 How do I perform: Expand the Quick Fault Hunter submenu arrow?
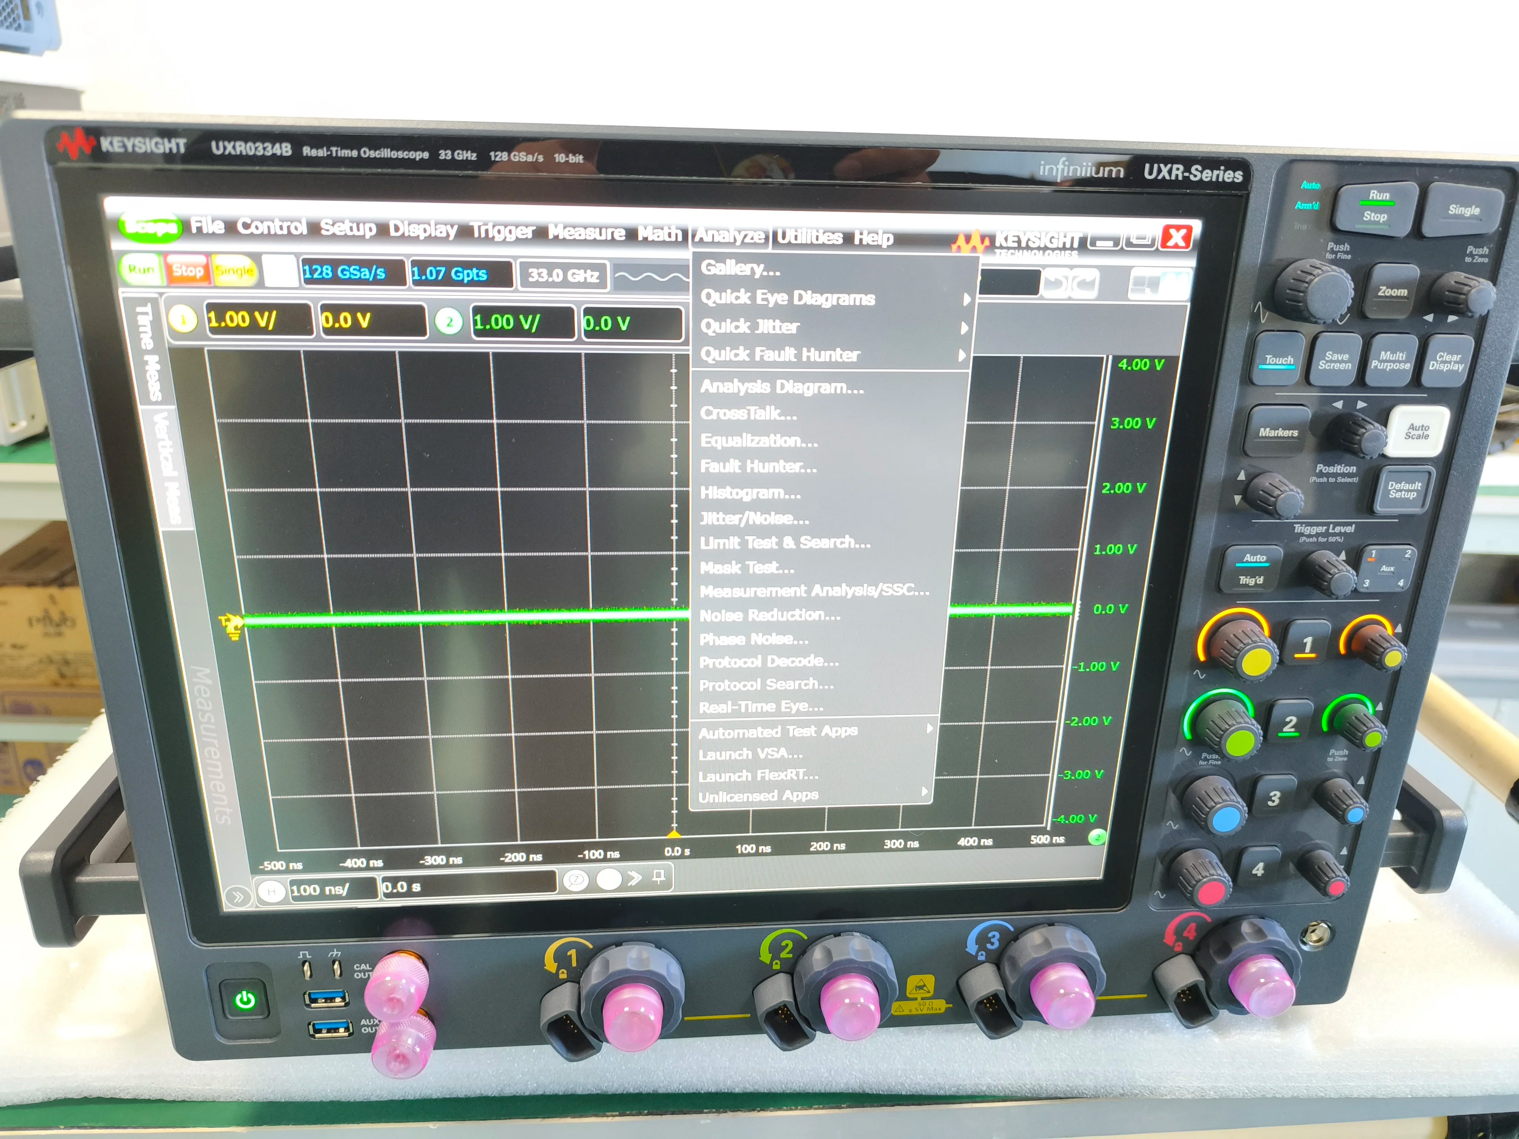click(962, 356)
